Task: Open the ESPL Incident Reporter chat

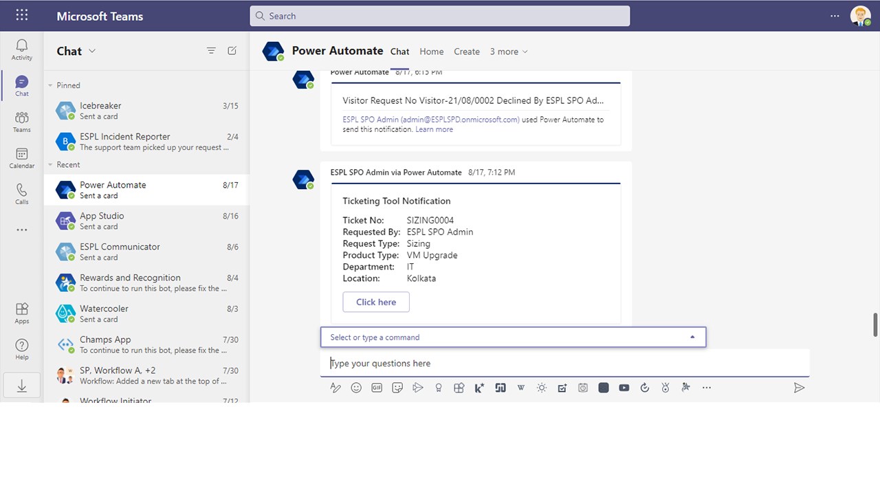Action: pyautogui.click(x=146, y=142)
